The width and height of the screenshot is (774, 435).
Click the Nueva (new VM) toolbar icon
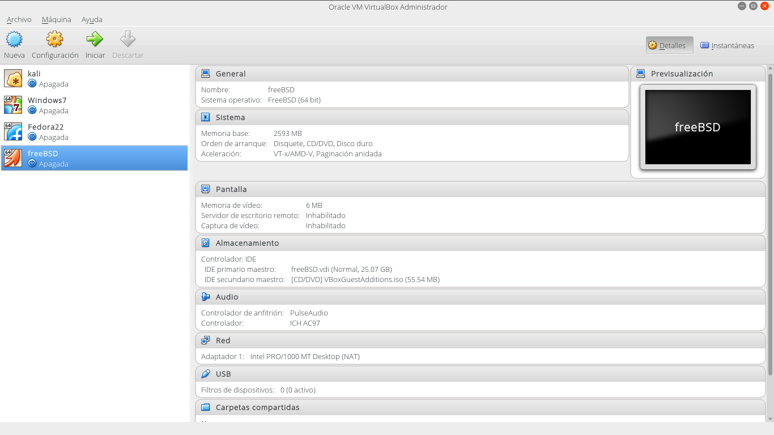(x=14, y=39)
